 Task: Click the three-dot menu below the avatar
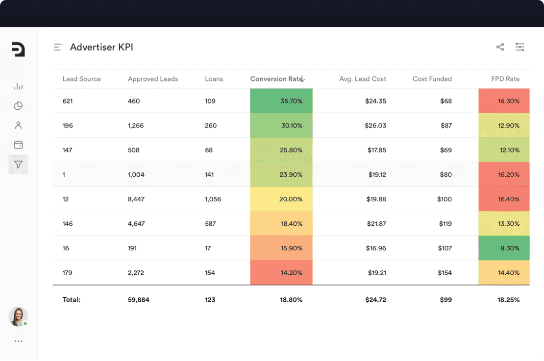18,340
